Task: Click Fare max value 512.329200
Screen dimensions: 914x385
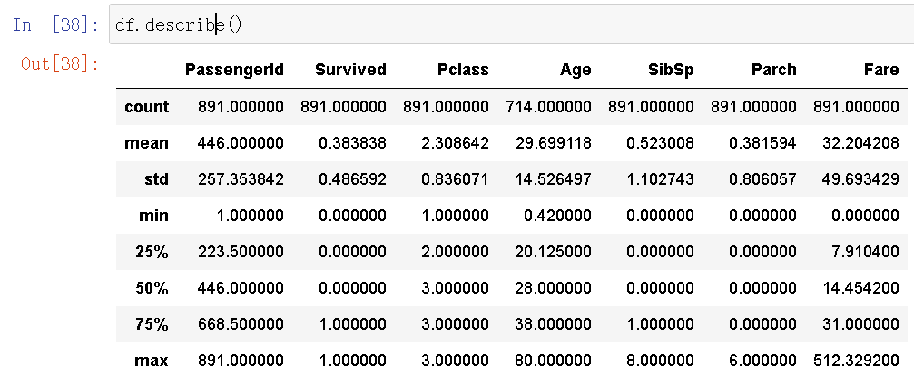Action: pos(857,361)
